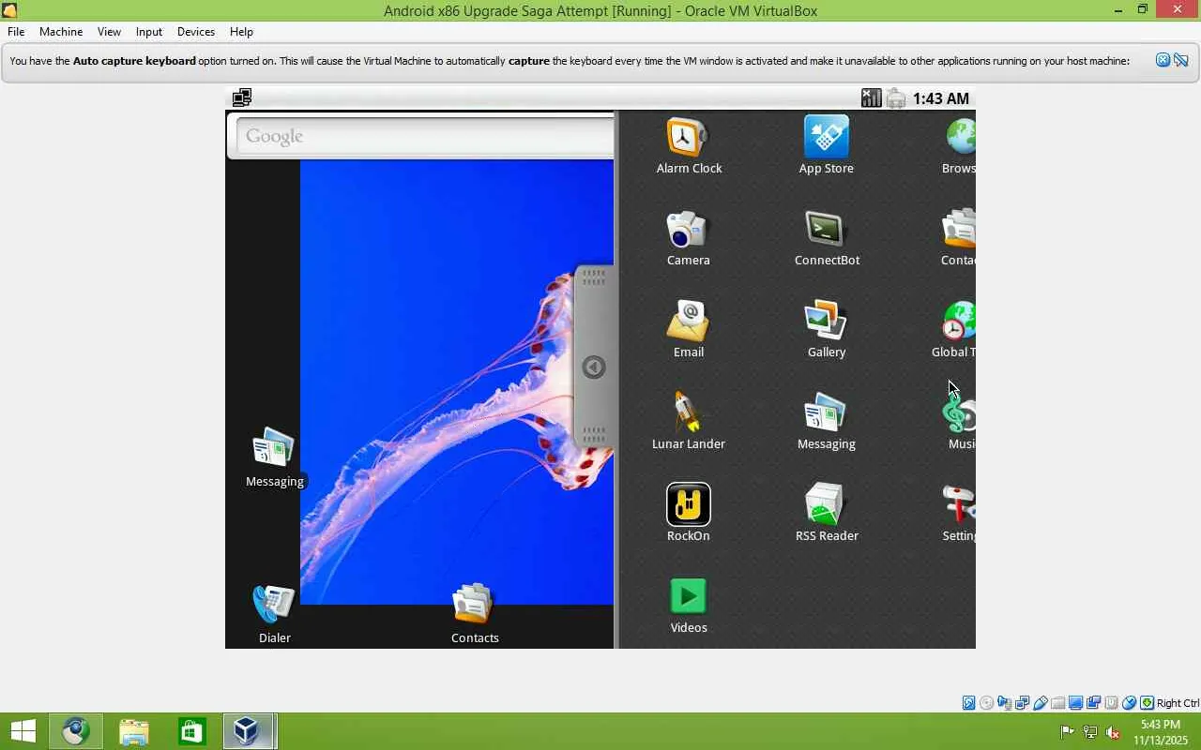The width and height of the screenshot is (1201, 750).
Task: Open the Camera app in the drawer
Action: pos(688,238)
